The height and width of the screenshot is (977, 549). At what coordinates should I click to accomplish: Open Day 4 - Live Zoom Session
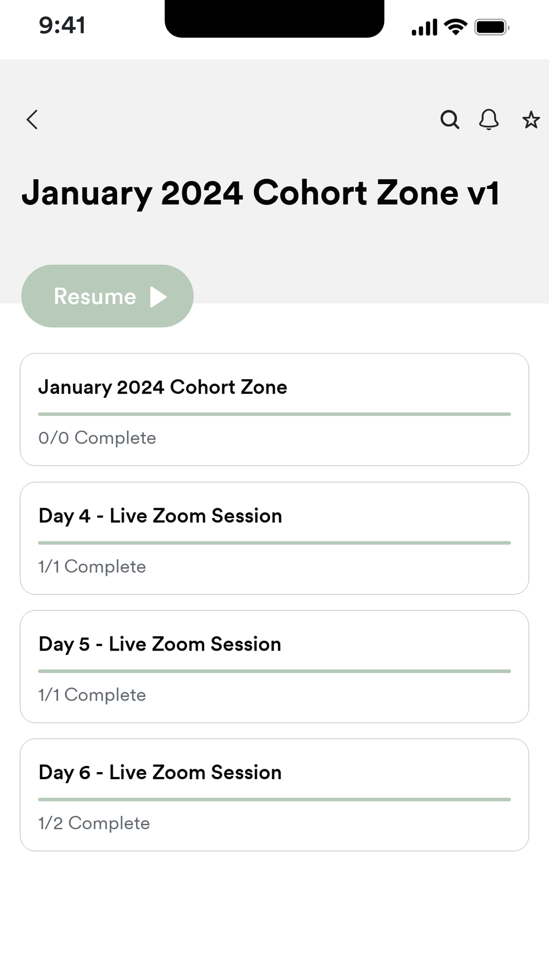coord(160,516)
